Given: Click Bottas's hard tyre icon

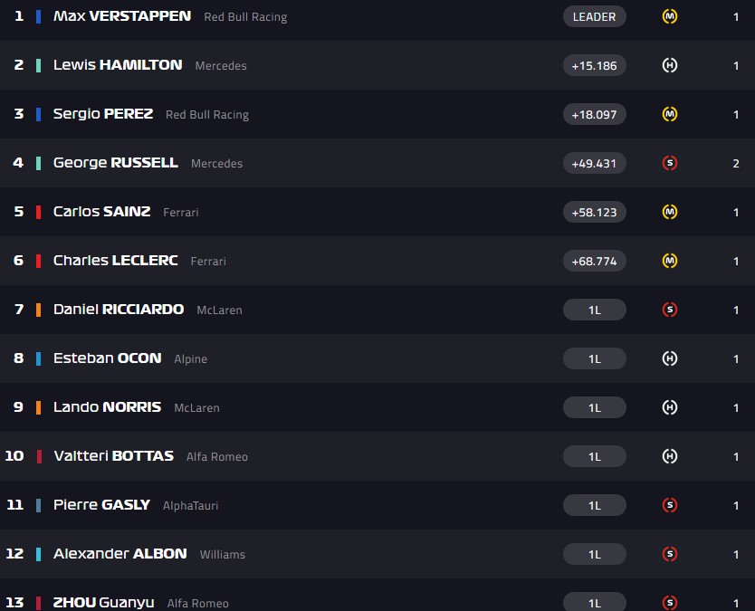Looking at the screenshot, I should click(x=670, y=456).
